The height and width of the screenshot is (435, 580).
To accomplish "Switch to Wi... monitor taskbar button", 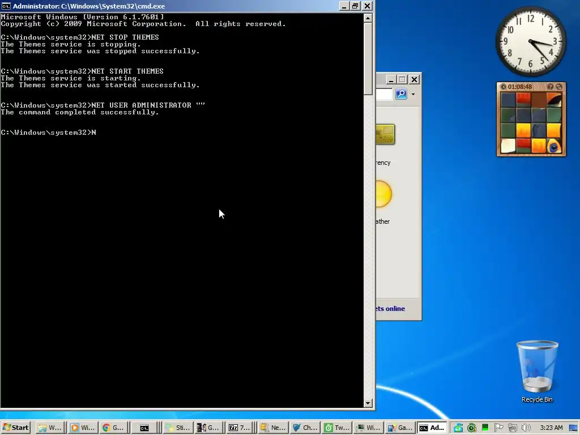I will tap(368, 428).
